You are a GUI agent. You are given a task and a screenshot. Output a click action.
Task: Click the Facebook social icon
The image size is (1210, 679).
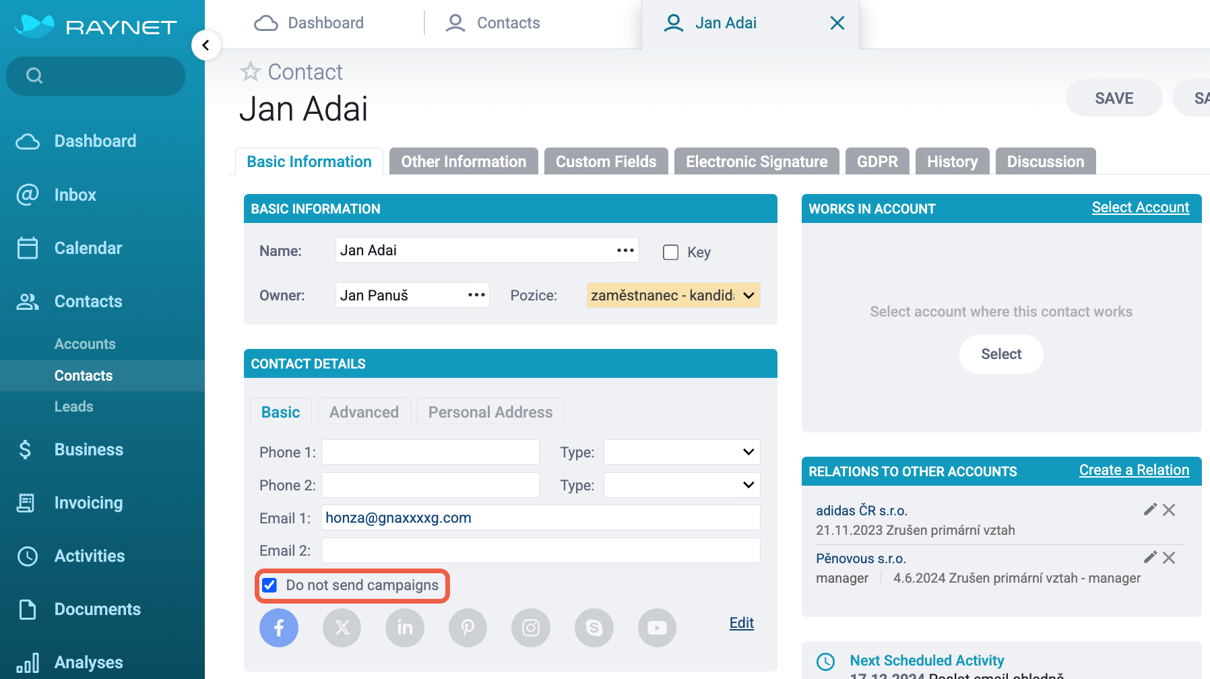tap(279, 628)
